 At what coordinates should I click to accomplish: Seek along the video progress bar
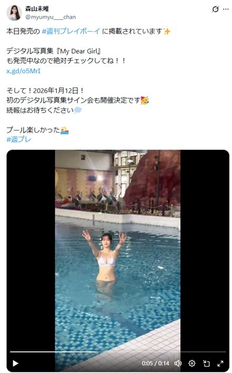(x=118, y=351)
